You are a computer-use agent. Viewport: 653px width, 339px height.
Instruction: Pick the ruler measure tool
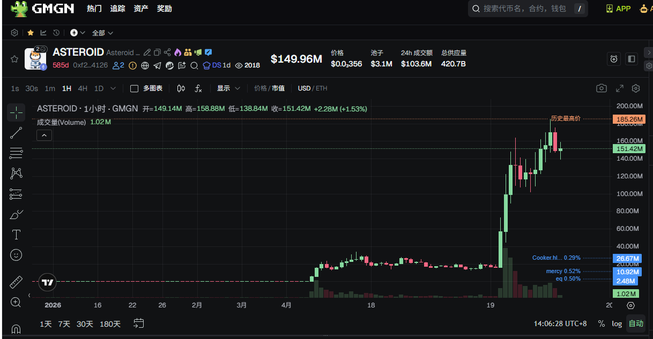pyautogui.click(x=16, y=282)
